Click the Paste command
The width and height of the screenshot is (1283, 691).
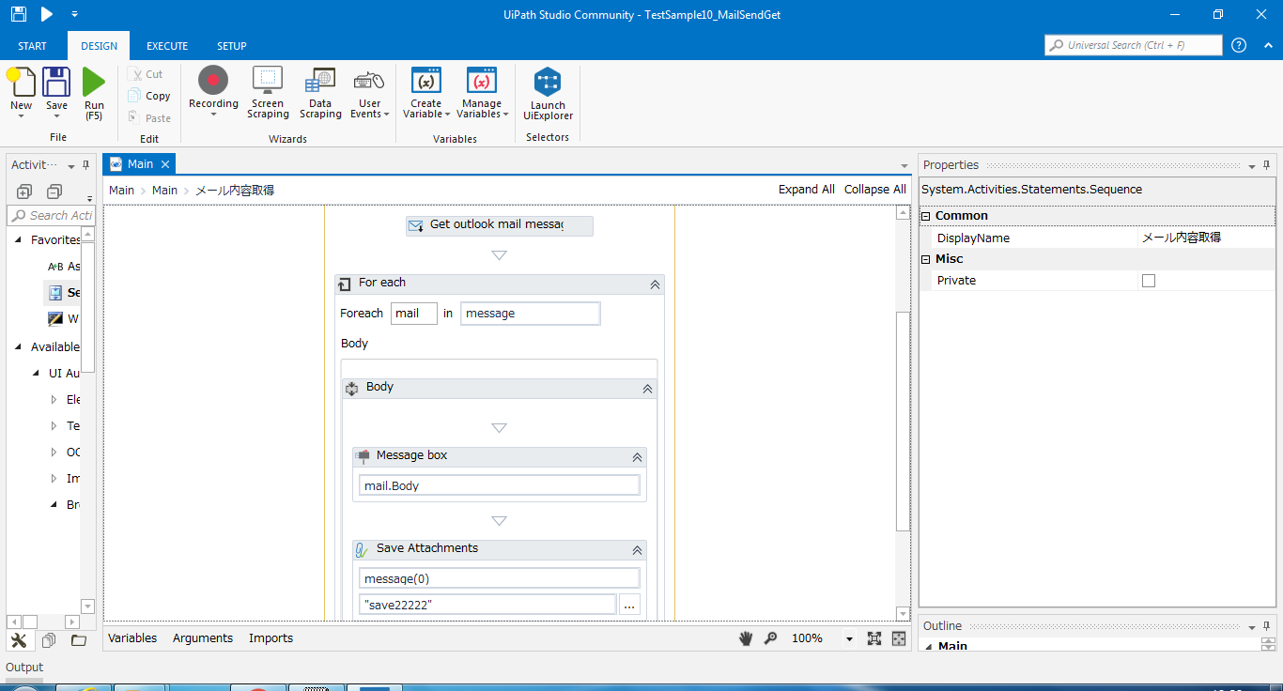[x=149, y=118]
